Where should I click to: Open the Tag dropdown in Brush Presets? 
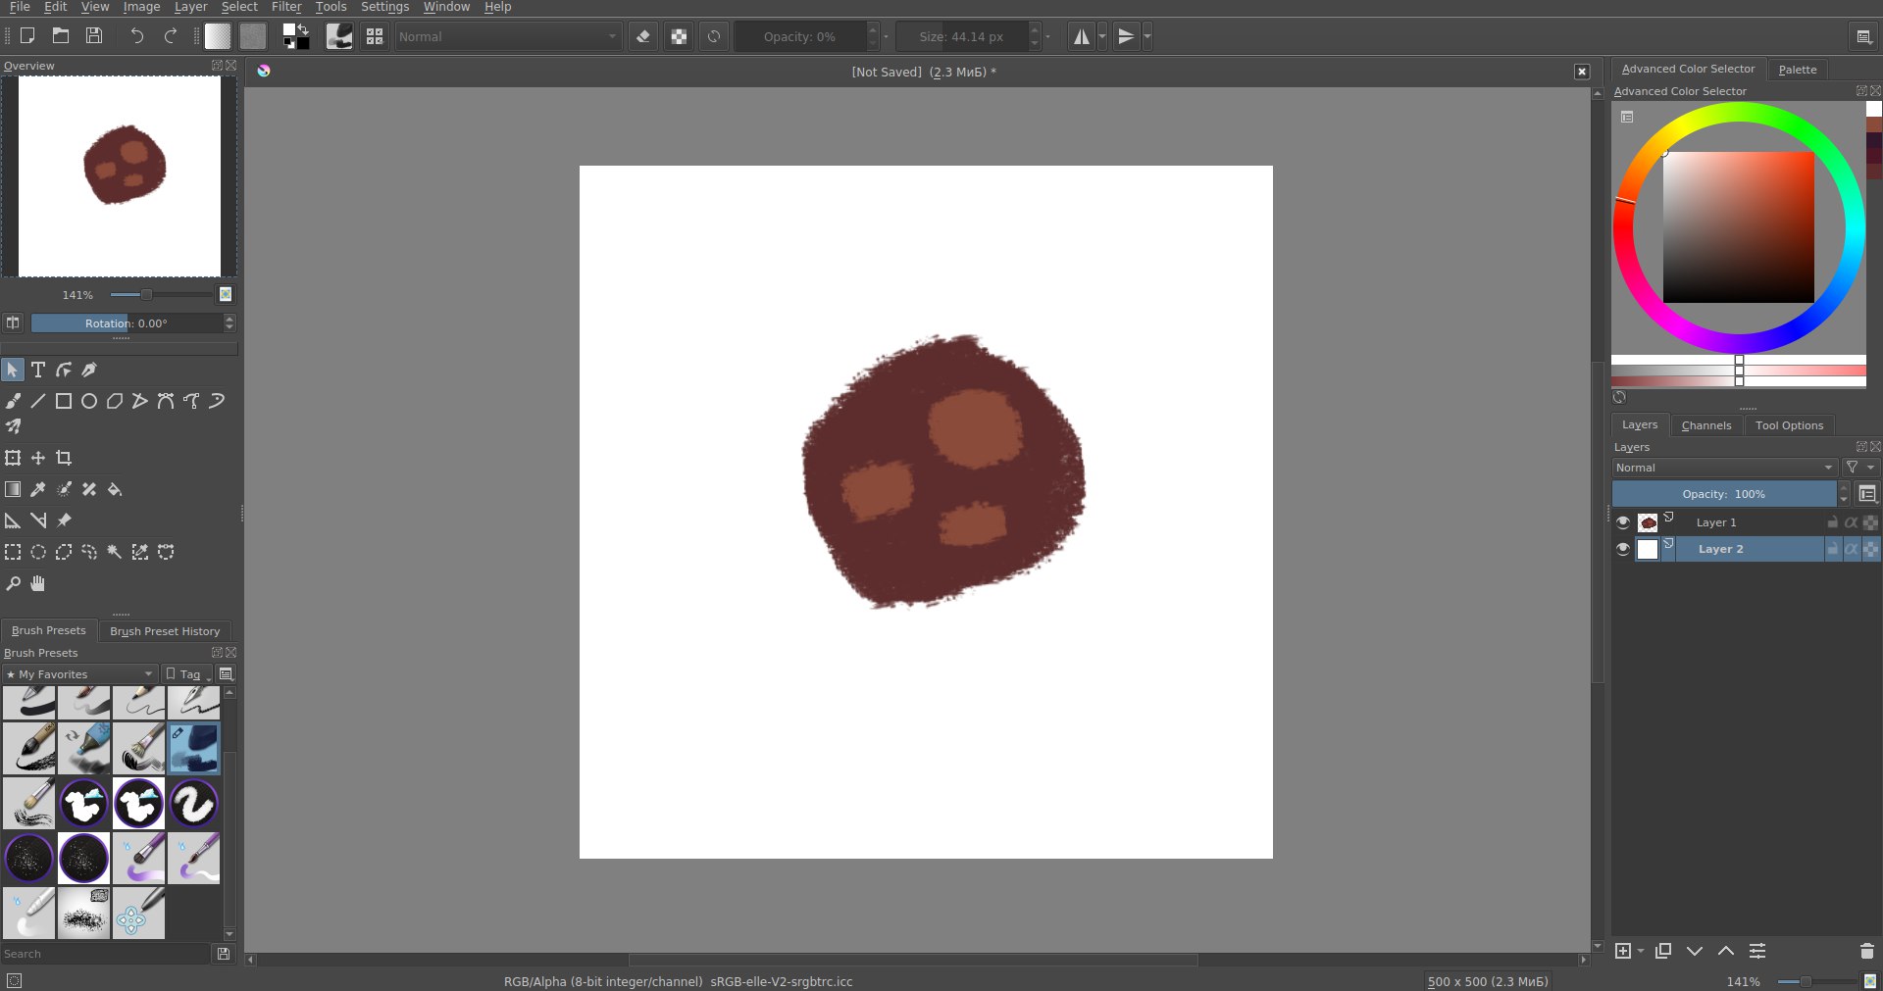(187, 674)
